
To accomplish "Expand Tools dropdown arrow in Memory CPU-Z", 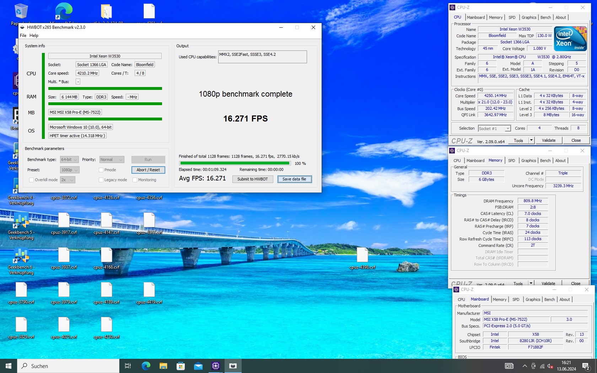I will coord(531,283).
